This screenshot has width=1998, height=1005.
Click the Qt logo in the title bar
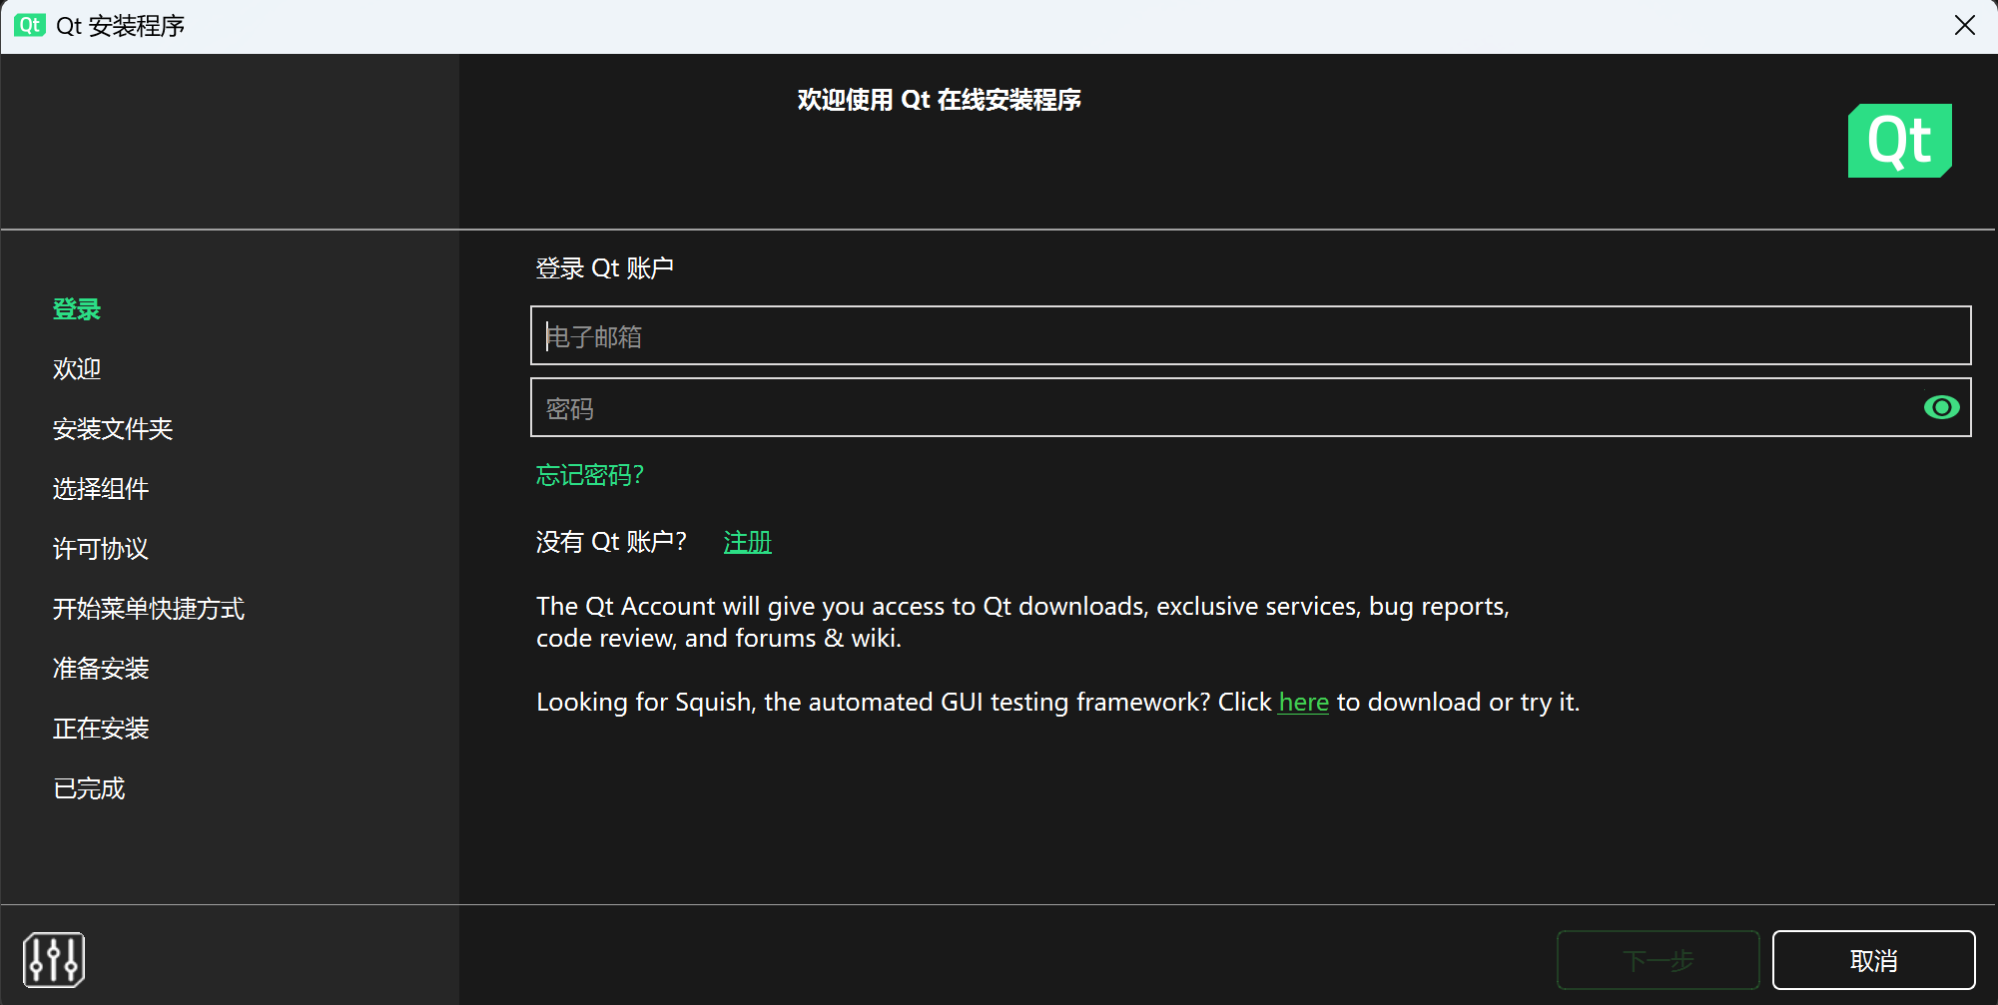28,25
